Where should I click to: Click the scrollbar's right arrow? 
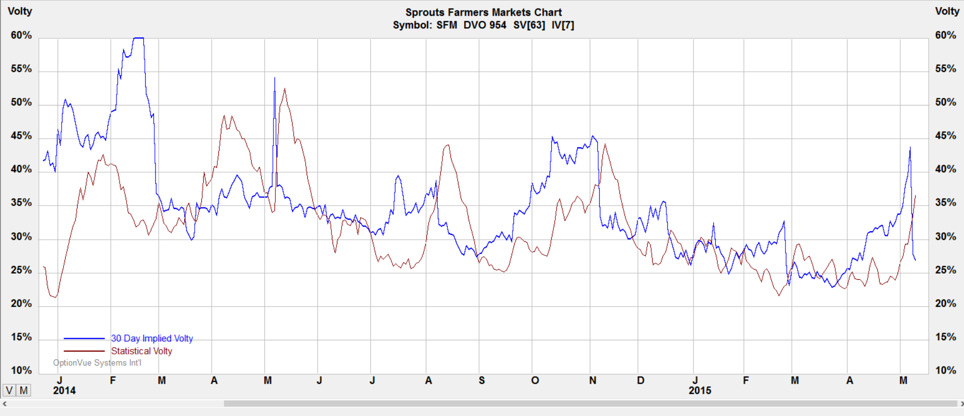point(960,404)
